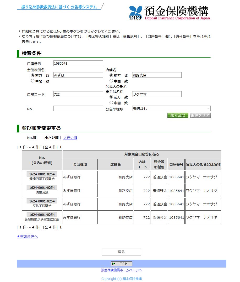
Task: Open the 公告の種類 dropdown
Action: click(171, 109)
